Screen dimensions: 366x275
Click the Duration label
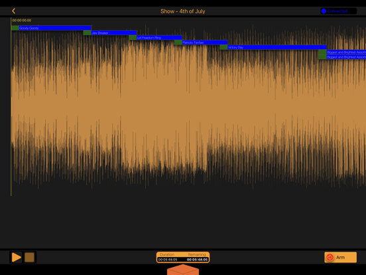pyautogui.click(x=167, y=254)
